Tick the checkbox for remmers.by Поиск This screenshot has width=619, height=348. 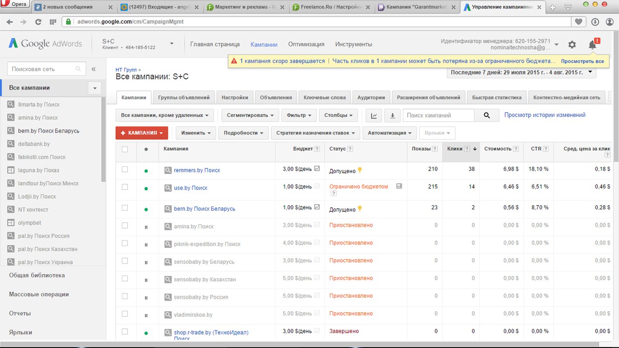[125, 169]
